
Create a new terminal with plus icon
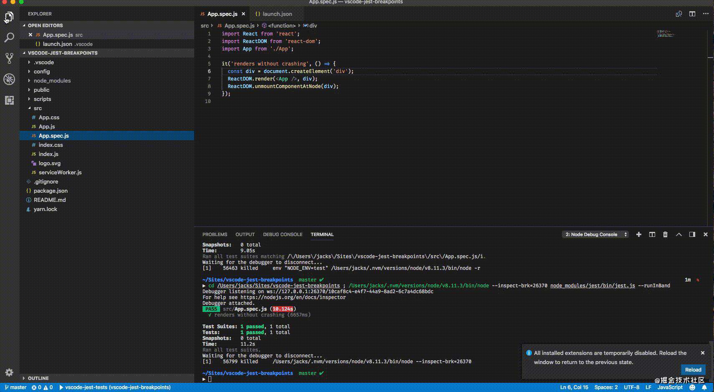click(638, 234)
